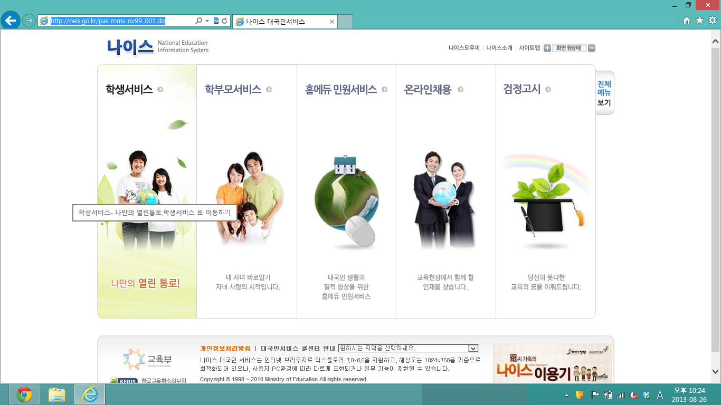Open the 나이스소개 link
This screenshot has height=405, width=721.
[x=499, y=48]
